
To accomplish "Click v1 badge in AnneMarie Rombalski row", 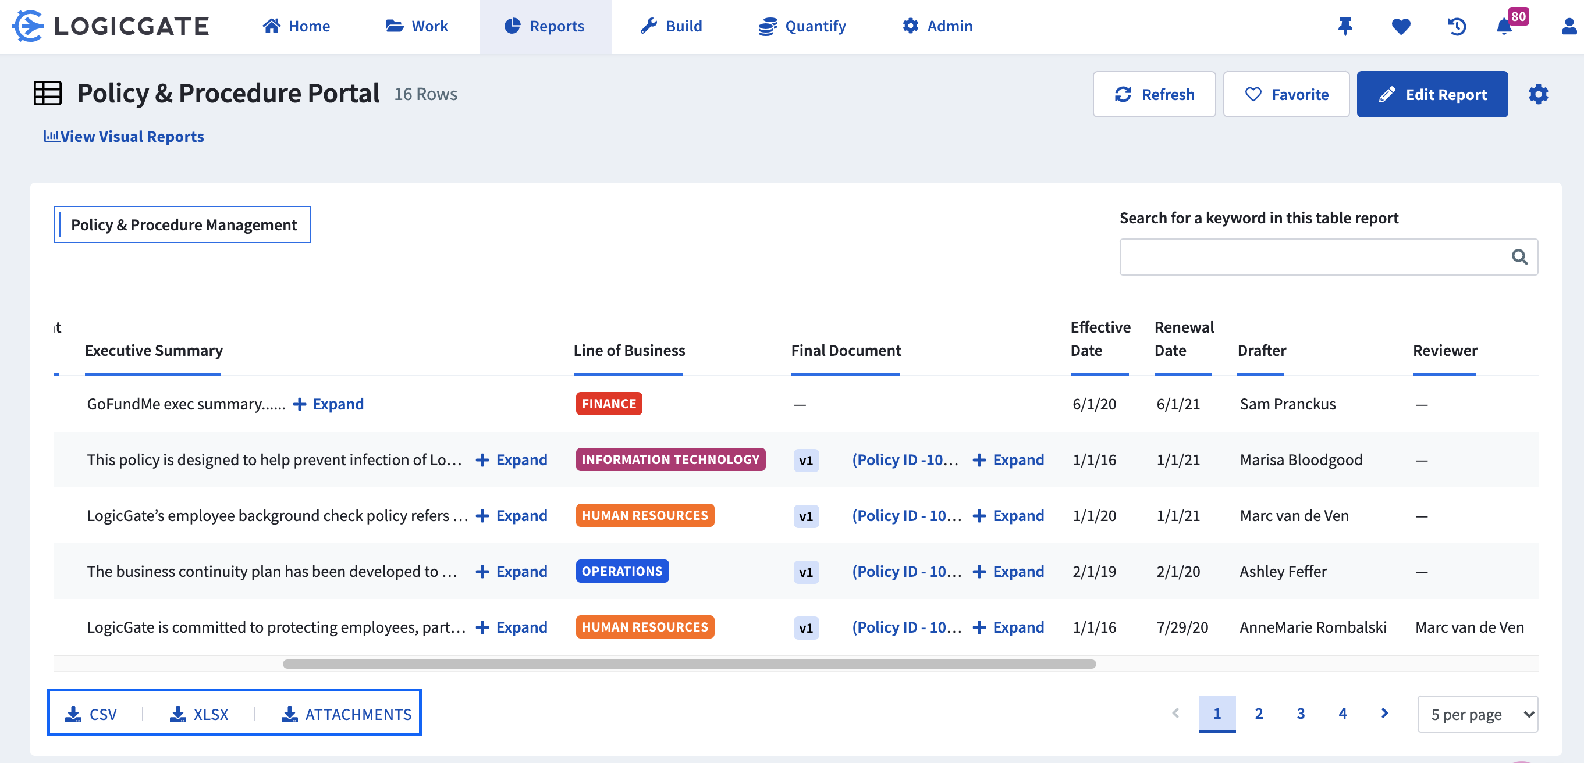I will (x=805, y=628).
